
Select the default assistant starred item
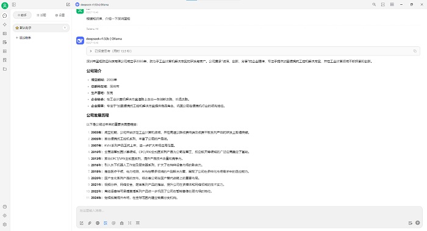[x=41, y=28]
